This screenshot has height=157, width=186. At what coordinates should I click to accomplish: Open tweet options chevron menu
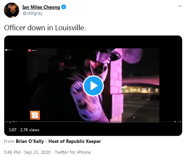click(x=180, y=6)
